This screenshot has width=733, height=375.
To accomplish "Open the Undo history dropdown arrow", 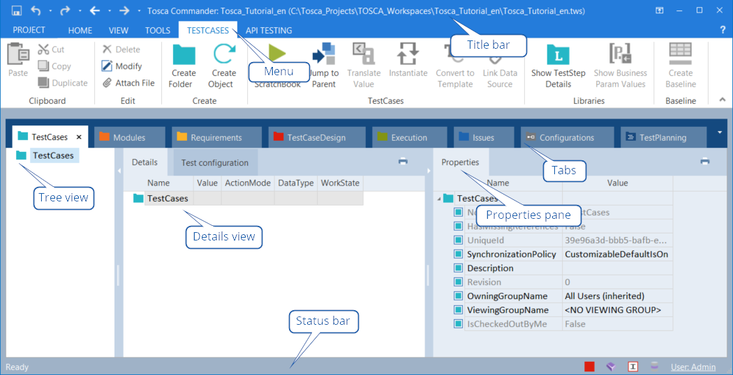I will coord(50,10).
